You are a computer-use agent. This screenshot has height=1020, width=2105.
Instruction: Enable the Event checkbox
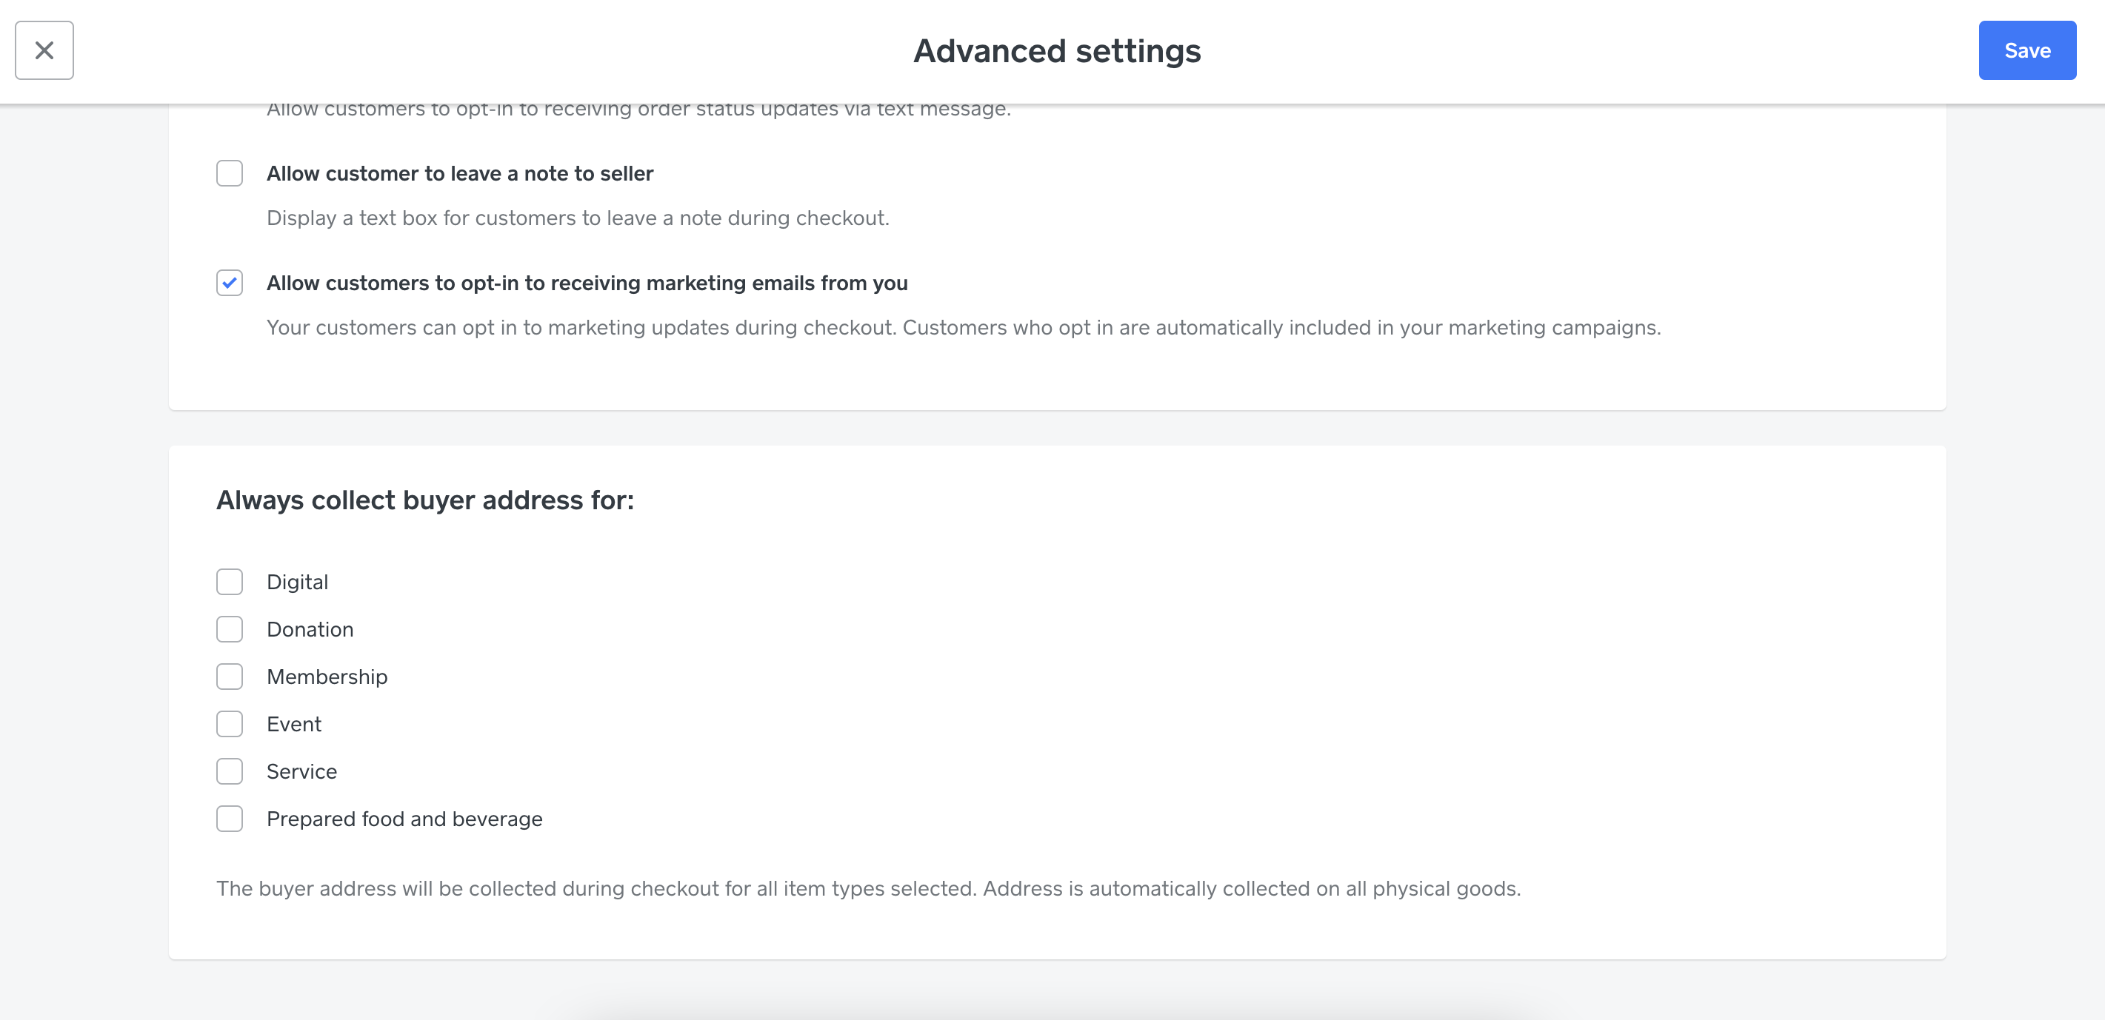pyautogui.click(x=230, y=724)
